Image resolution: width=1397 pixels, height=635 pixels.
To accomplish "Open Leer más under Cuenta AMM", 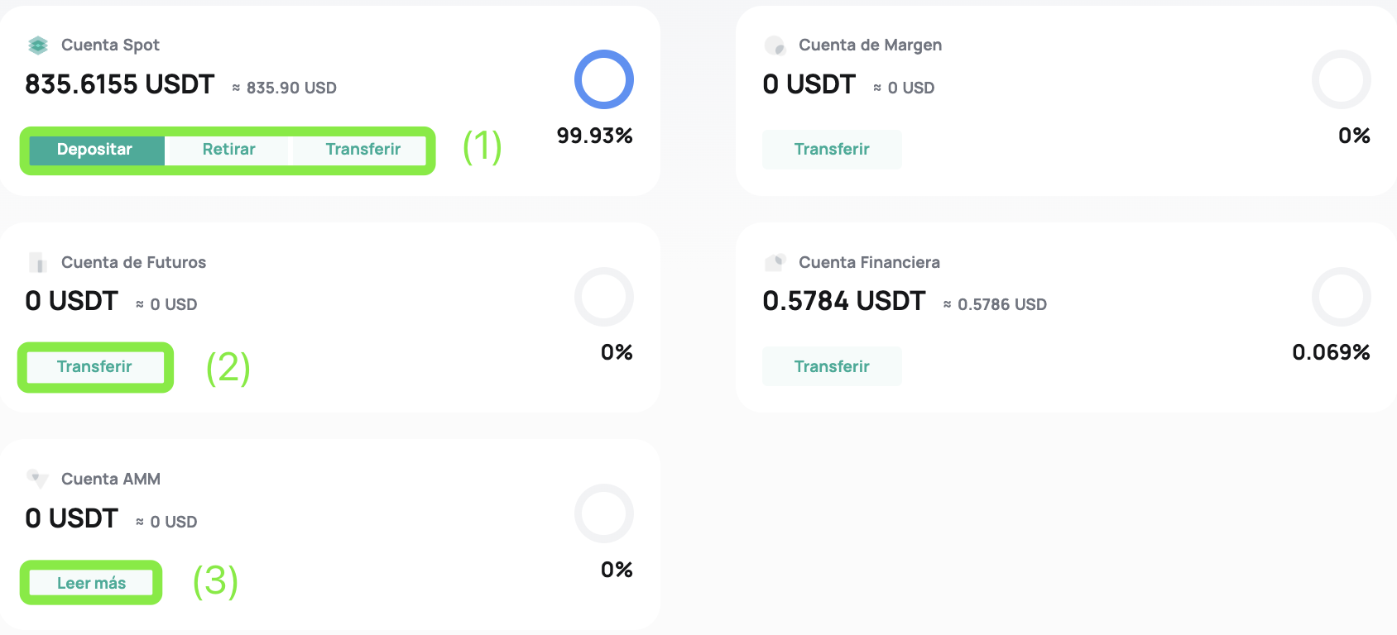I will (x=91, y=584).
